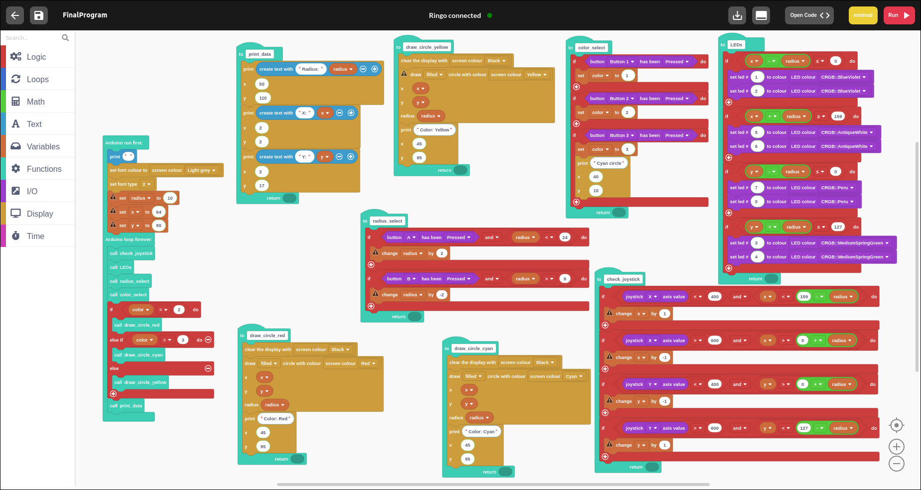Click call draw_circle_yellow block
The image size is (921, 490).
pyautogui.click(x=140, y=382)
